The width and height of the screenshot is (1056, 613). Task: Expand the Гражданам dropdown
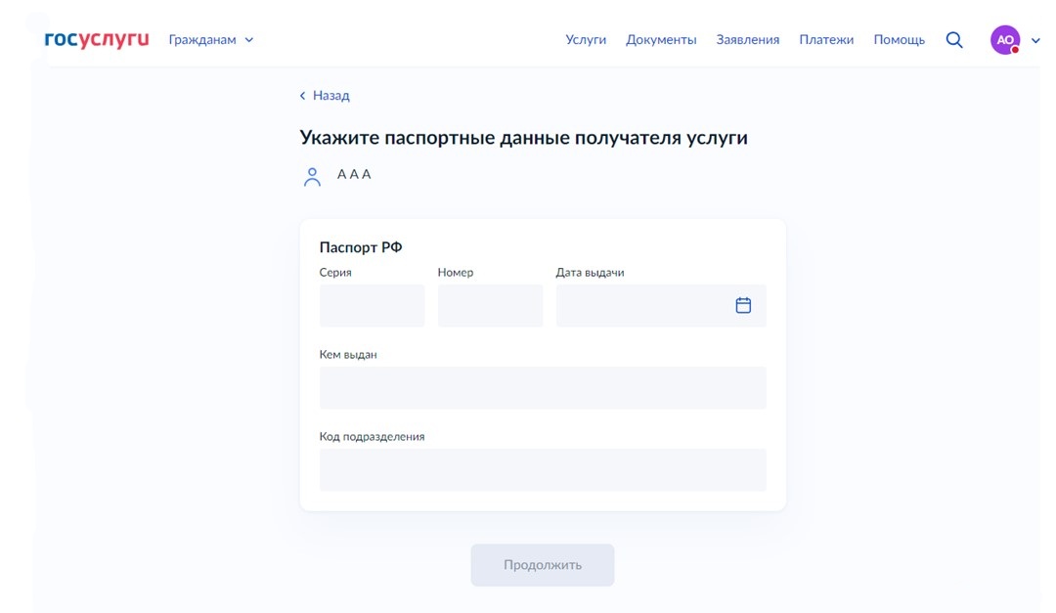click(211, 40)
